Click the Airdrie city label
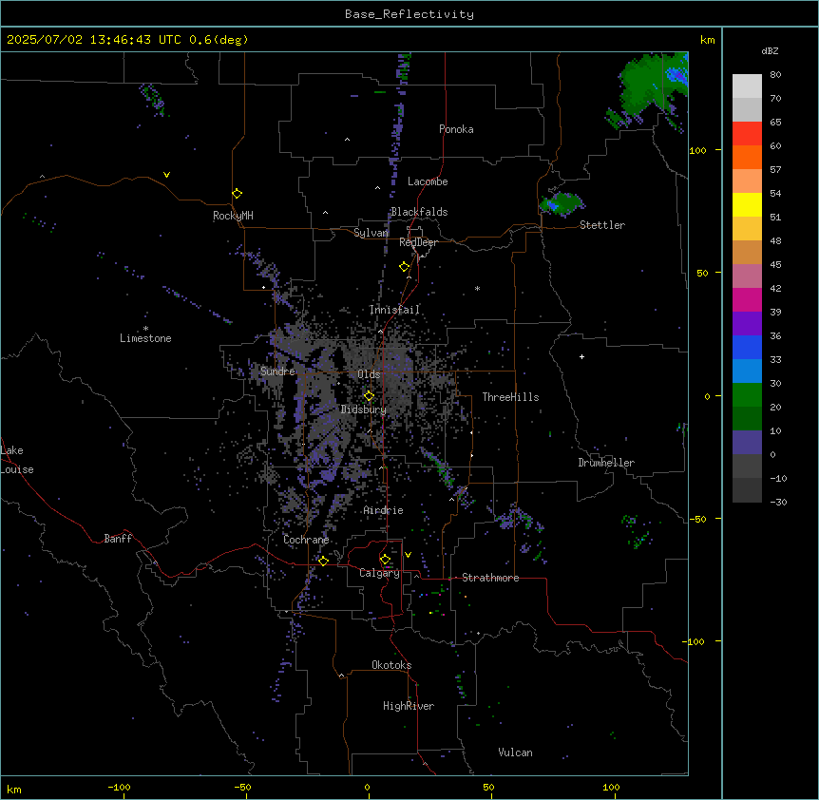 coord(384,510)
